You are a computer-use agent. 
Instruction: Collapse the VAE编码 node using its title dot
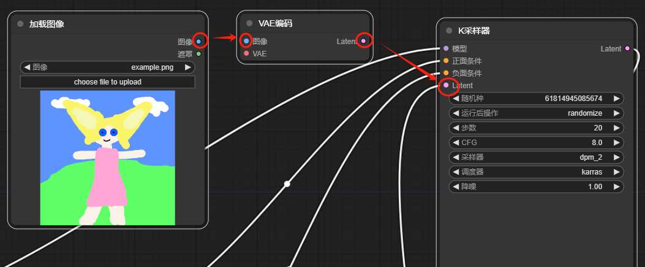[x=249, y=23]
